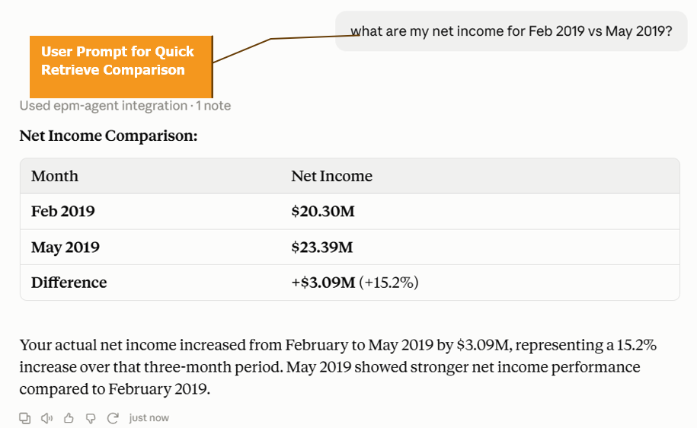This screenshot has width=697, height=428.
Task: Give thumbs down to the response
Action: [x=91, y=418]
